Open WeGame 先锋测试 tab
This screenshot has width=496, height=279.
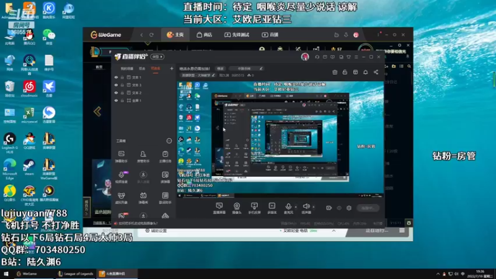coord(237,35)
